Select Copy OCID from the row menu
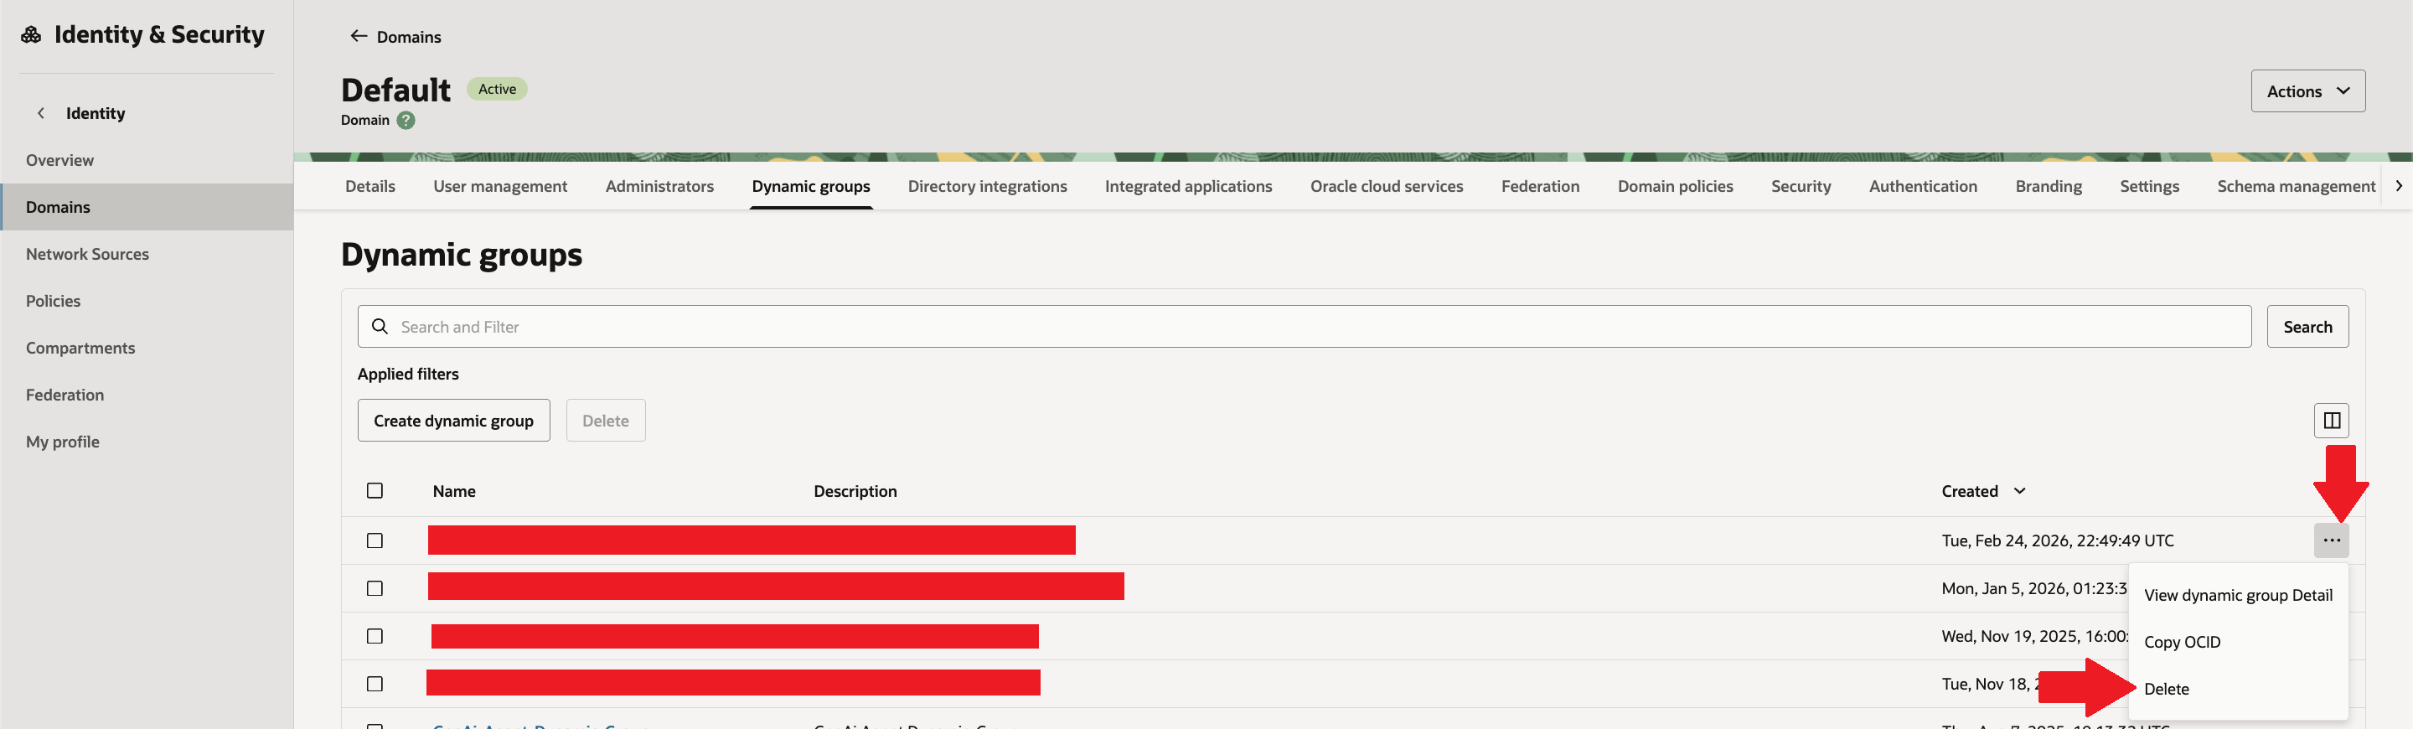Viewport: 2413px width, 729px height. pyautogui.click(x=2182, y=642)
